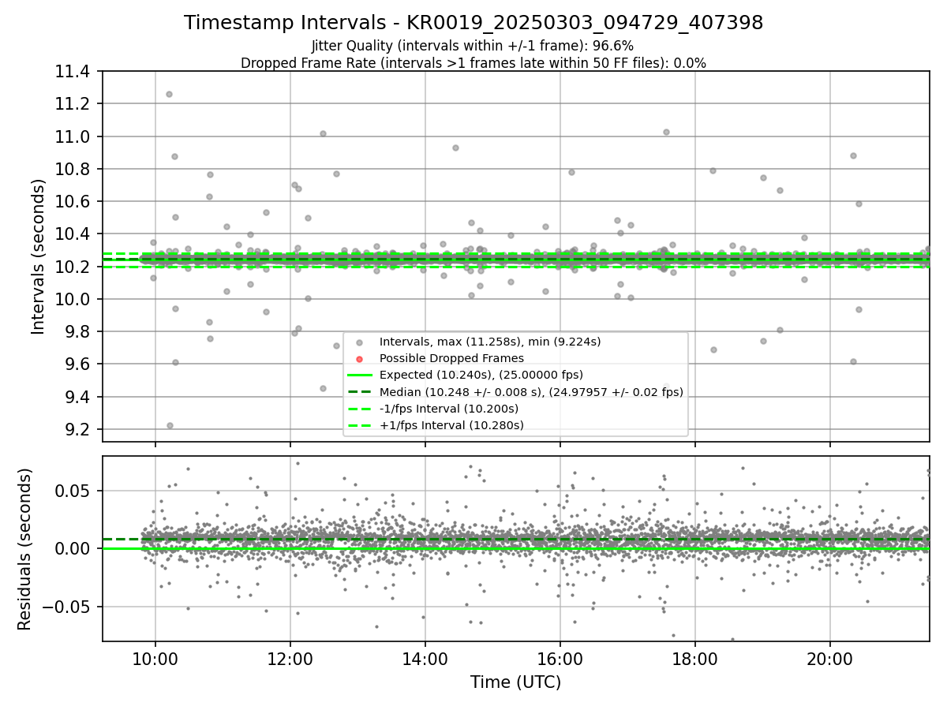Click the 'Time (UTC)' x-axis label

515,682
